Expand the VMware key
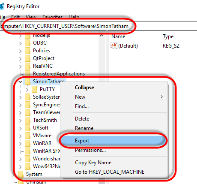 (x=21, y=136)
